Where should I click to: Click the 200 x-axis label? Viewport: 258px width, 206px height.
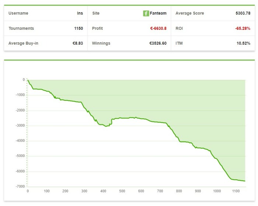[65, 191]
